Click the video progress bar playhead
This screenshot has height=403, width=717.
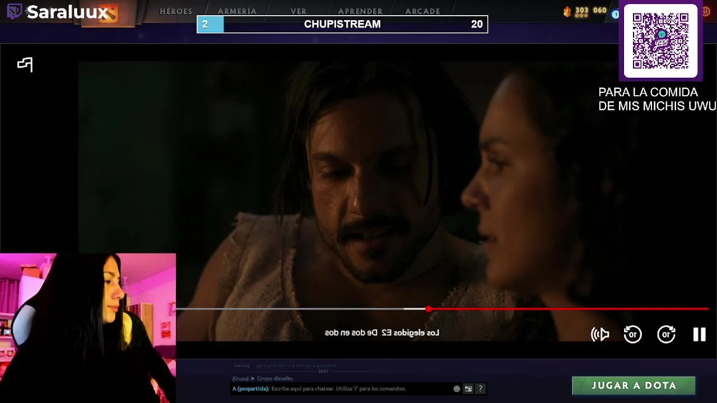pyautogui.click(x=429, y=309)
